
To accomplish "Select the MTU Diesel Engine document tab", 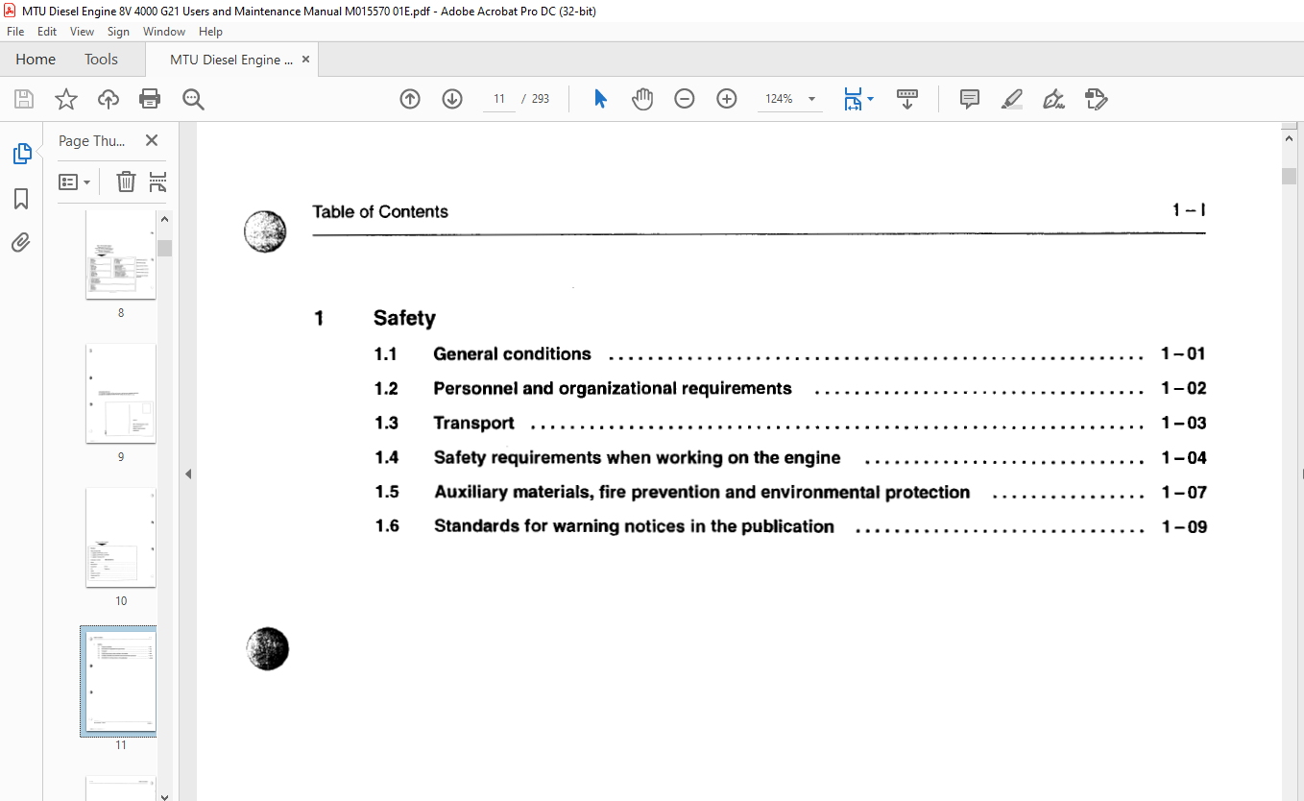I will [232, 60].
